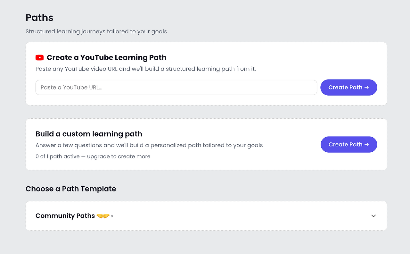Click the fist bump emoji beside Community Paths

tap(103, 216)
